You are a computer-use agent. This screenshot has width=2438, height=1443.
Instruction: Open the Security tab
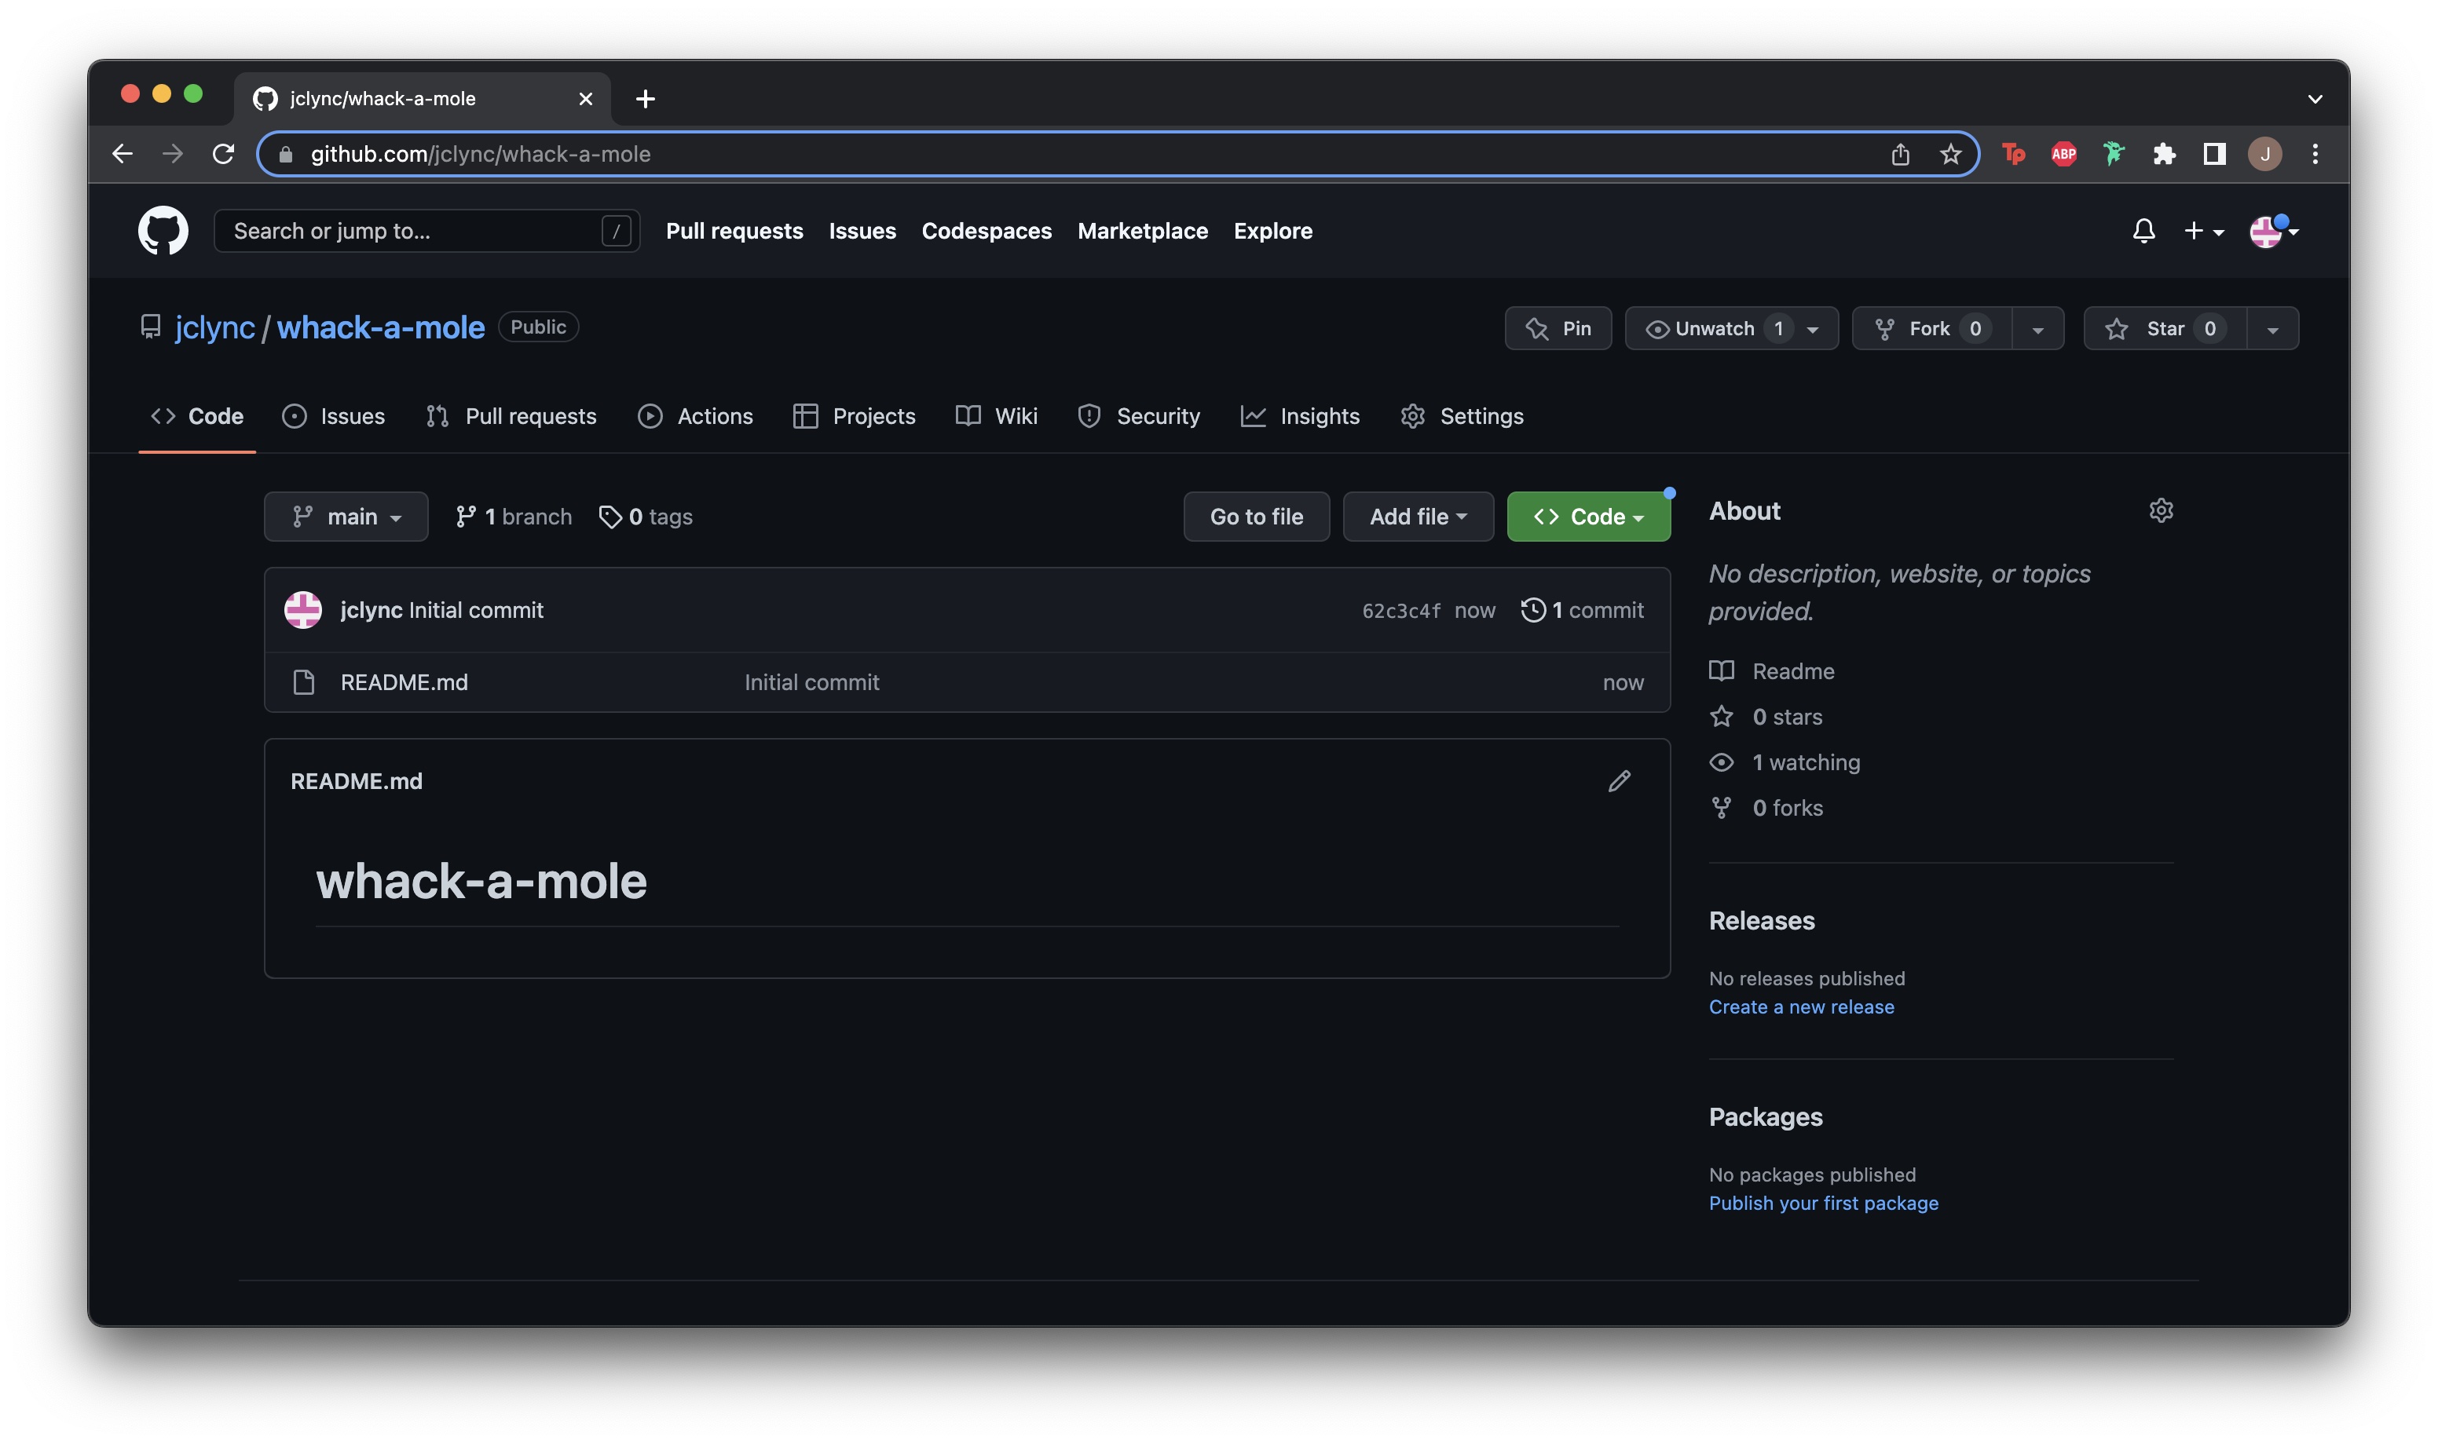1138,416
